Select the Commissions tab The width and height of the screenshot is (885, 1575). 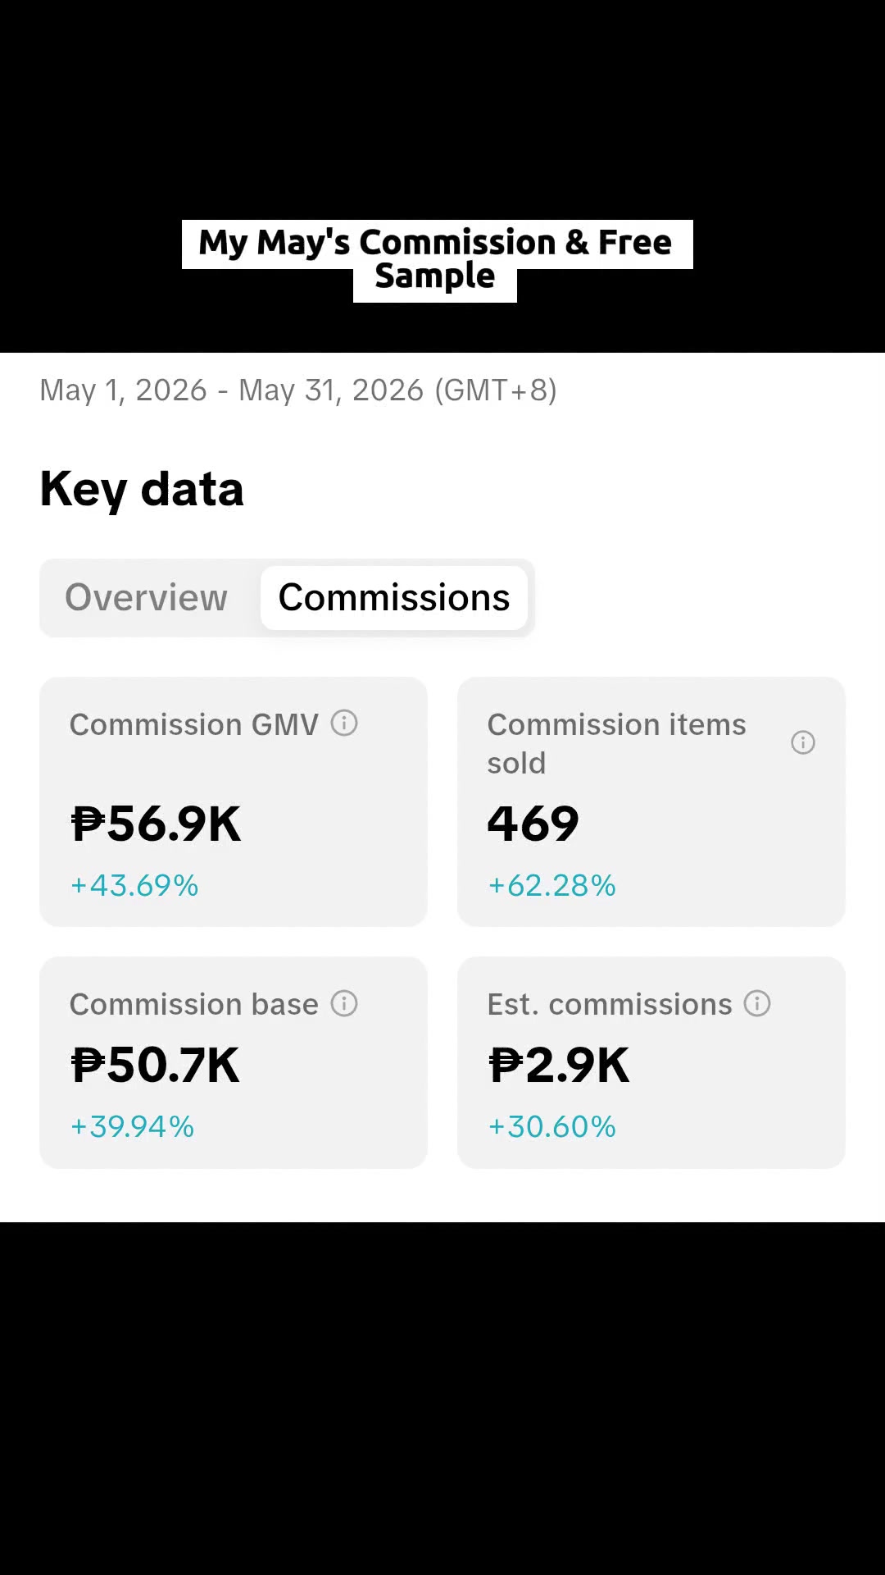(x=394, y=597)
